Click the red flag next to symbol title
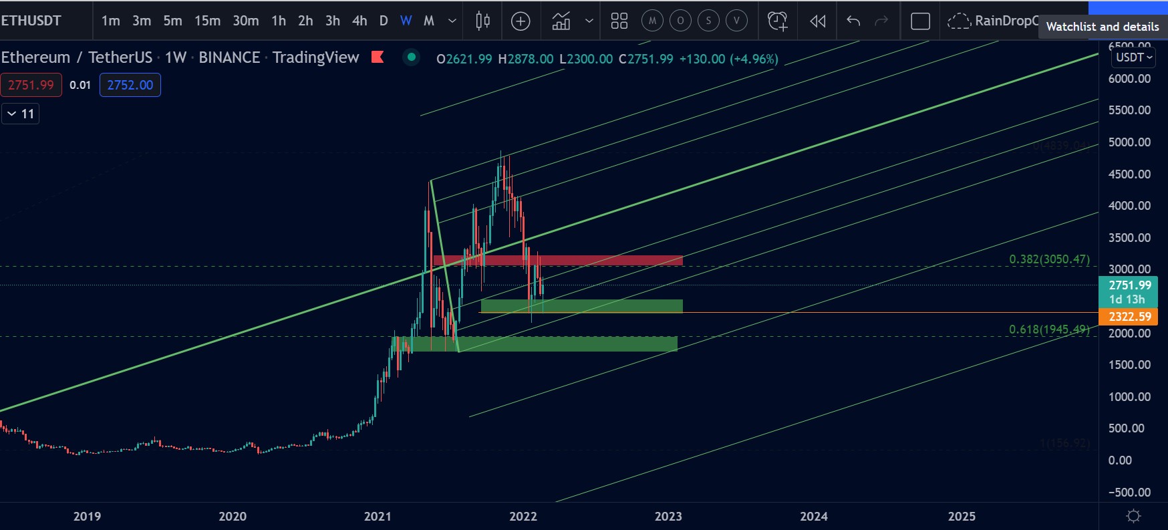The height and width of the screenshot is (530, 1168). pyautogui.click(x=378, y=57)
